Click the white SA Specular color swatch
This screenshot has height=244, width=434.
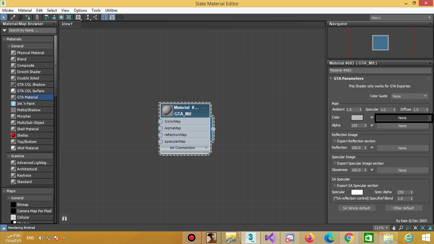(357, 192)
